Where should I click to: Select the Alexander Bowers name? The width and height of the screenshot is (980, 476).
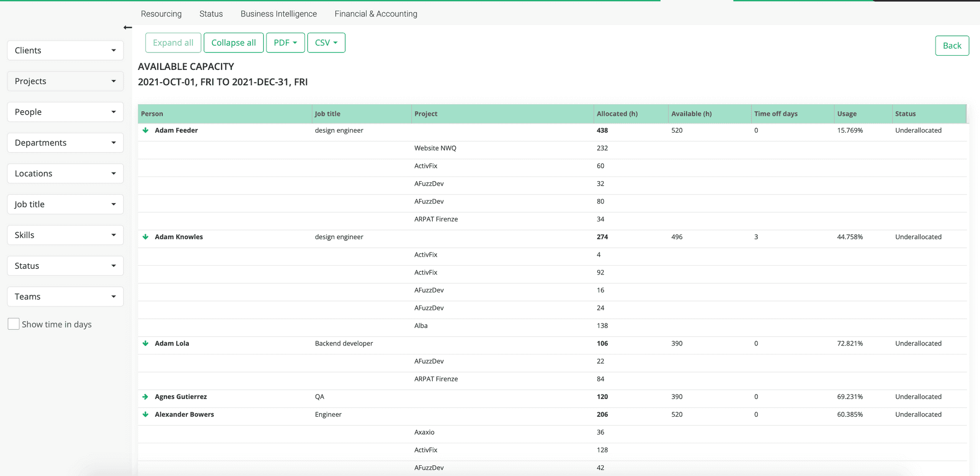184,415
